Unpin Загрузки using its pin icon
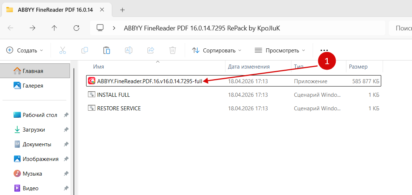 66,130
